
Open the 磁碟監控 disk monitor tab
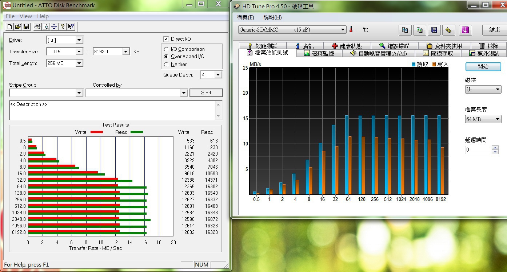pyautogui.click(x=320, y=53)
